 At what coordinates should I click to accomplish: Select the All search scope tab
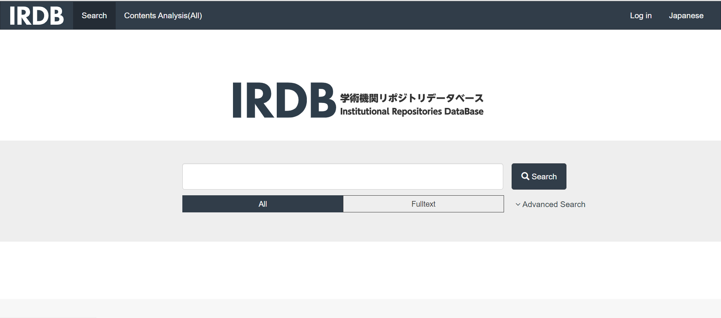(x=263, y=204)
